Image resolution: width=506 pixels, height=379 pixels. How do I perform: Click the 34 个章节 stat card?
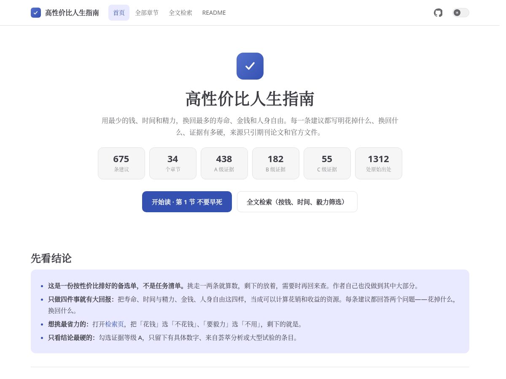point(173,163)
